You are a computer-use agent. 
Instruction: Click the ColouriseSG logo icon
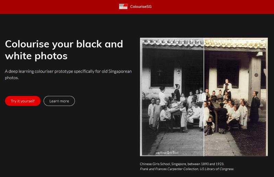(x=123, y=7)
